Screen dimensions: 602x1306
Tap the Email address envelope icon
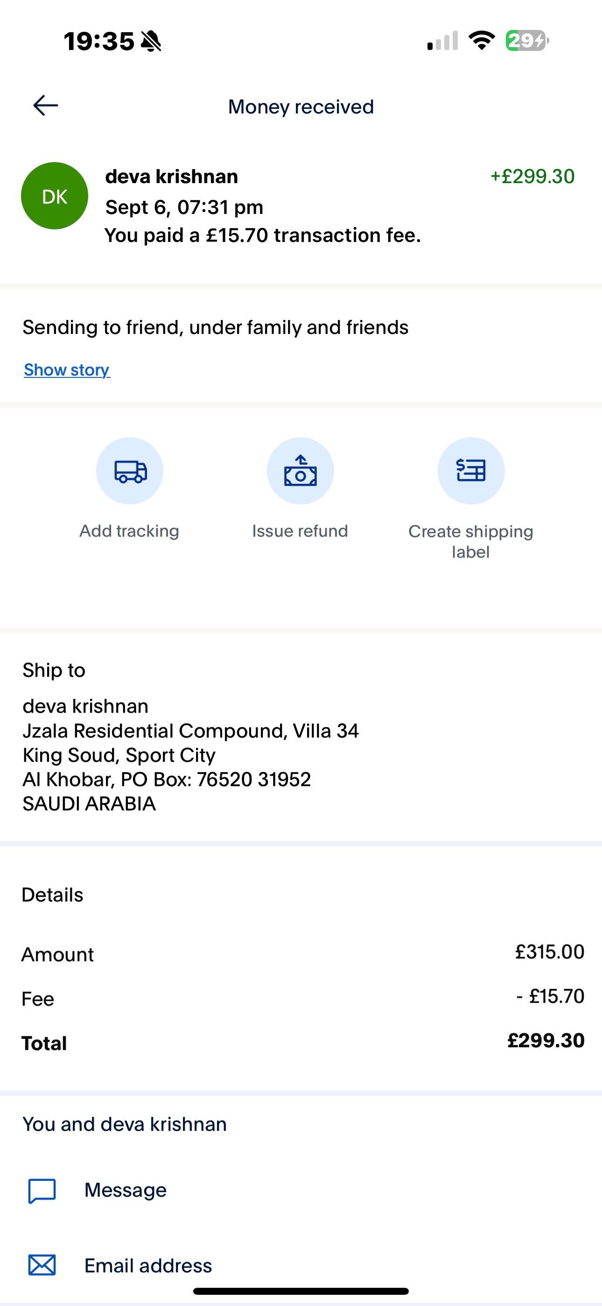click(42, 1265)
